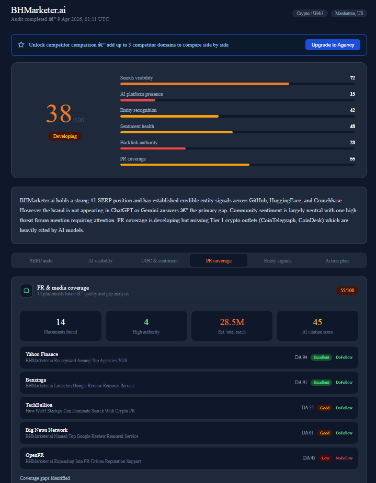The image size is (376, 483).
Task: Click Excellent badge on Benzinga row
Action: coord(322,383)
